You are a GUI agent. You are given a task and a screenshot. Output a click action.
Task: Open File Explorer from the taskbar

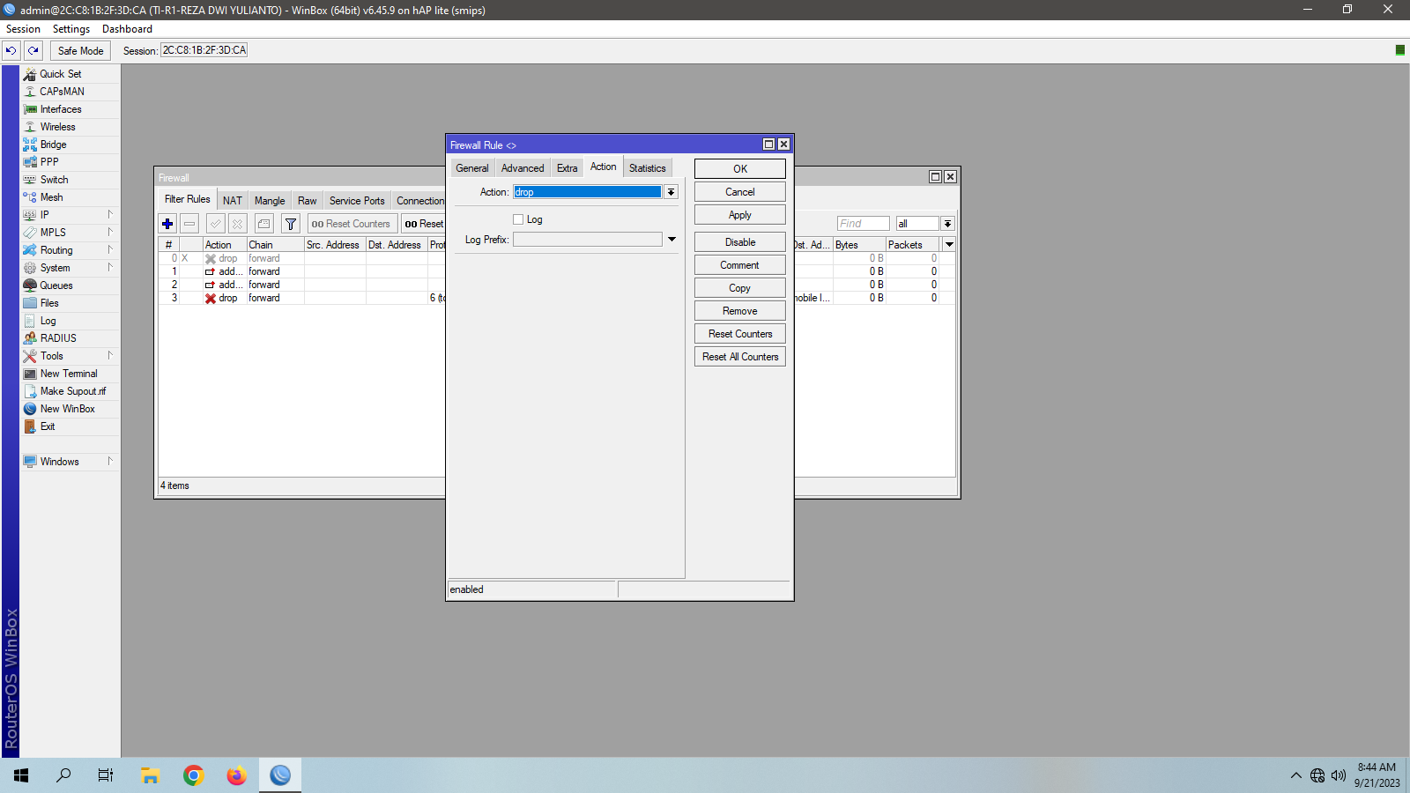(x=151, y=775)
